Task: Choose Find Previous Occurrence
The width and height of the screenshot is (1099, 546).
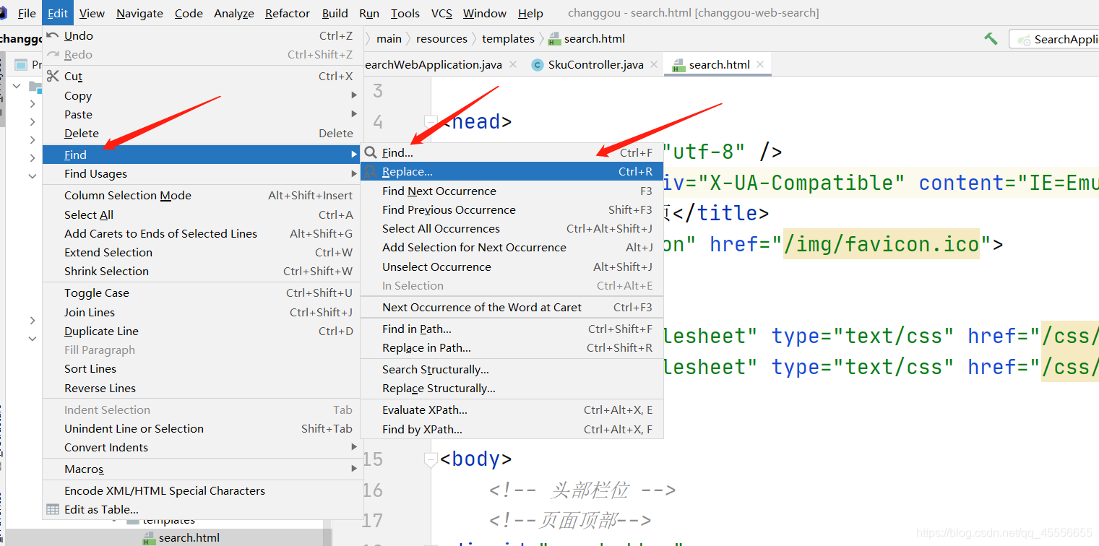Action: click(x=512, y=209)
